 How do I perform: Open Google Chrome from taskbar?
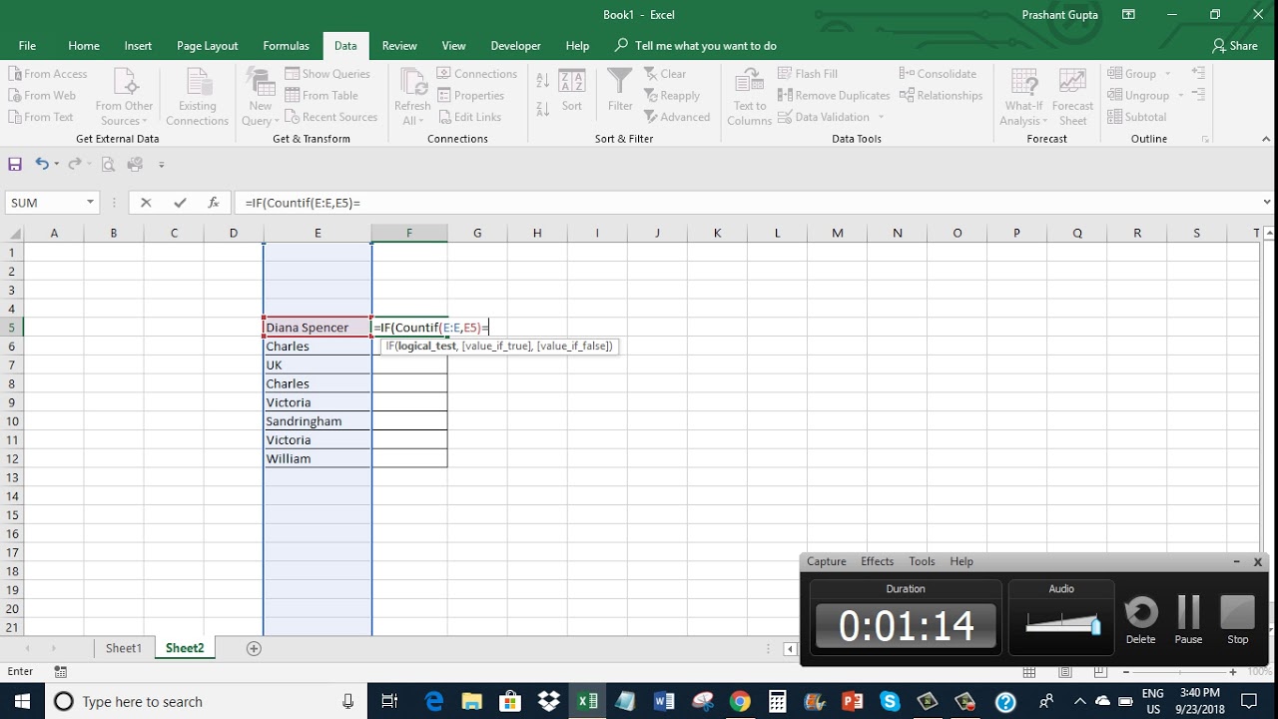coord(740,701)
